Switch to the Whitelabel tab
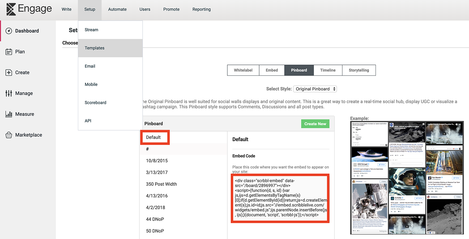The height and width of the screenshot is (239, 469). coord(243,70)
